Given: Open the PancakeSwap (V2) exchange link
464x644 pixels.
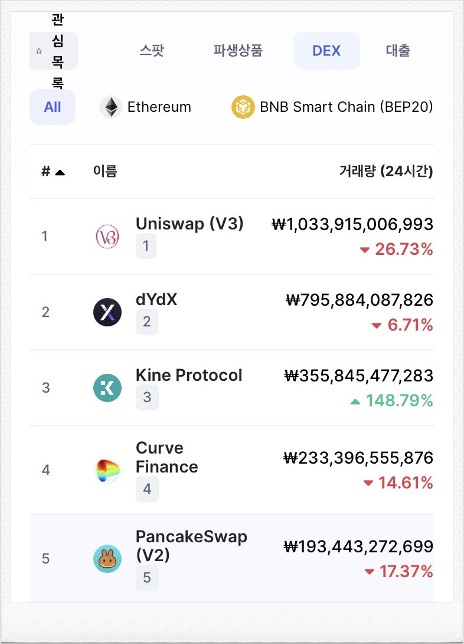Looking at the screenshot, I should pos(191,546).
